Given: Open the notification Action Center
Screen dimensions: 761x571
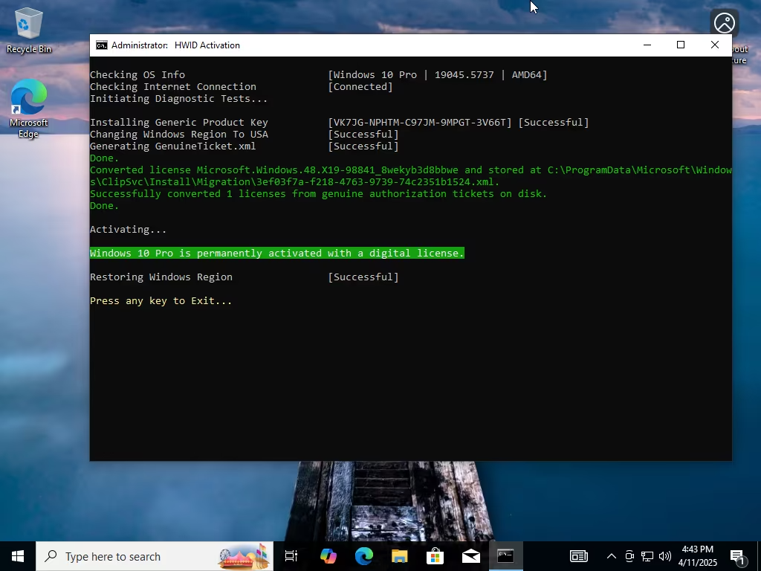Looking at the screenshot, I should pyautogui.click(x=737, y=556).
